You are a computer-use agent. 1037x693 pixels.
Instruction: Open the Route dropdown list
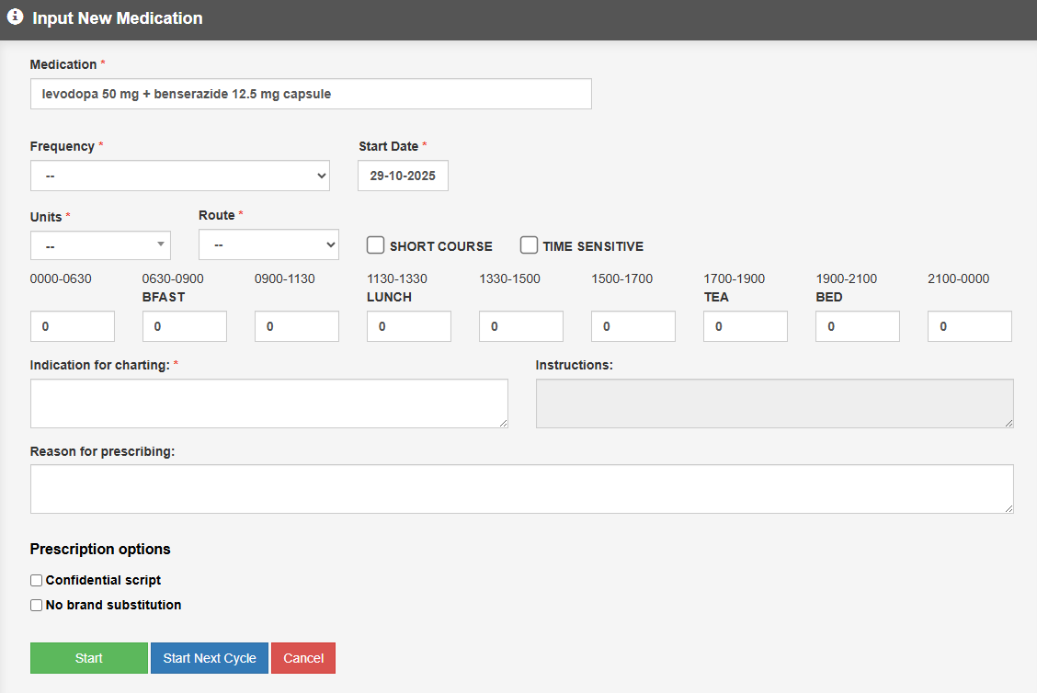click(268, 245)
